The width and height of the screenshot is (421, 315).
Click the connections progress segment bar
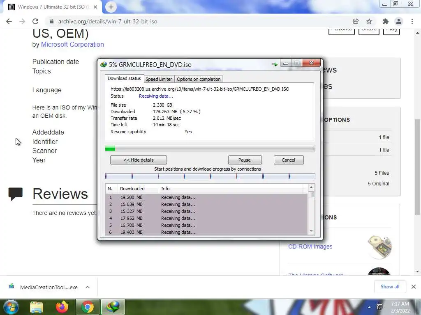click(x=210, y=176)
